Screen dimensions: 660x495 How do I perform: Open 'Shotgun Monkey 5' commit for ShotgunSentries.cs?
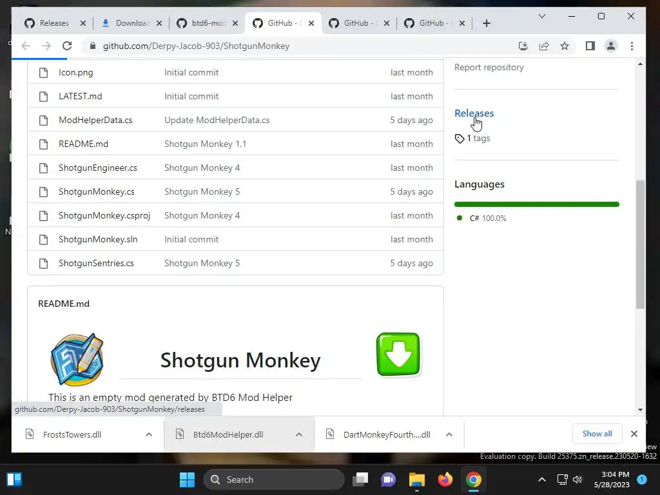(202, 263)
